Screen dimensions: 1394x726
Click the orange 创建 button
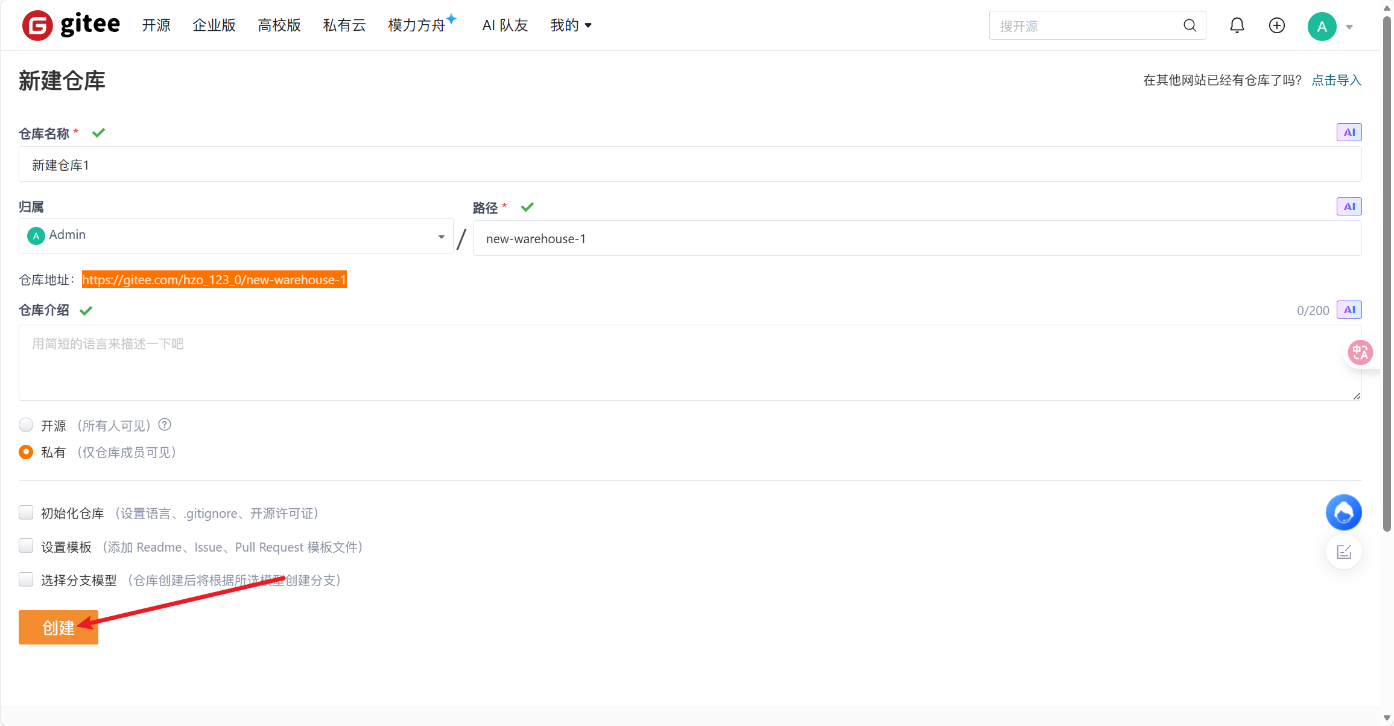coord(58,627)
